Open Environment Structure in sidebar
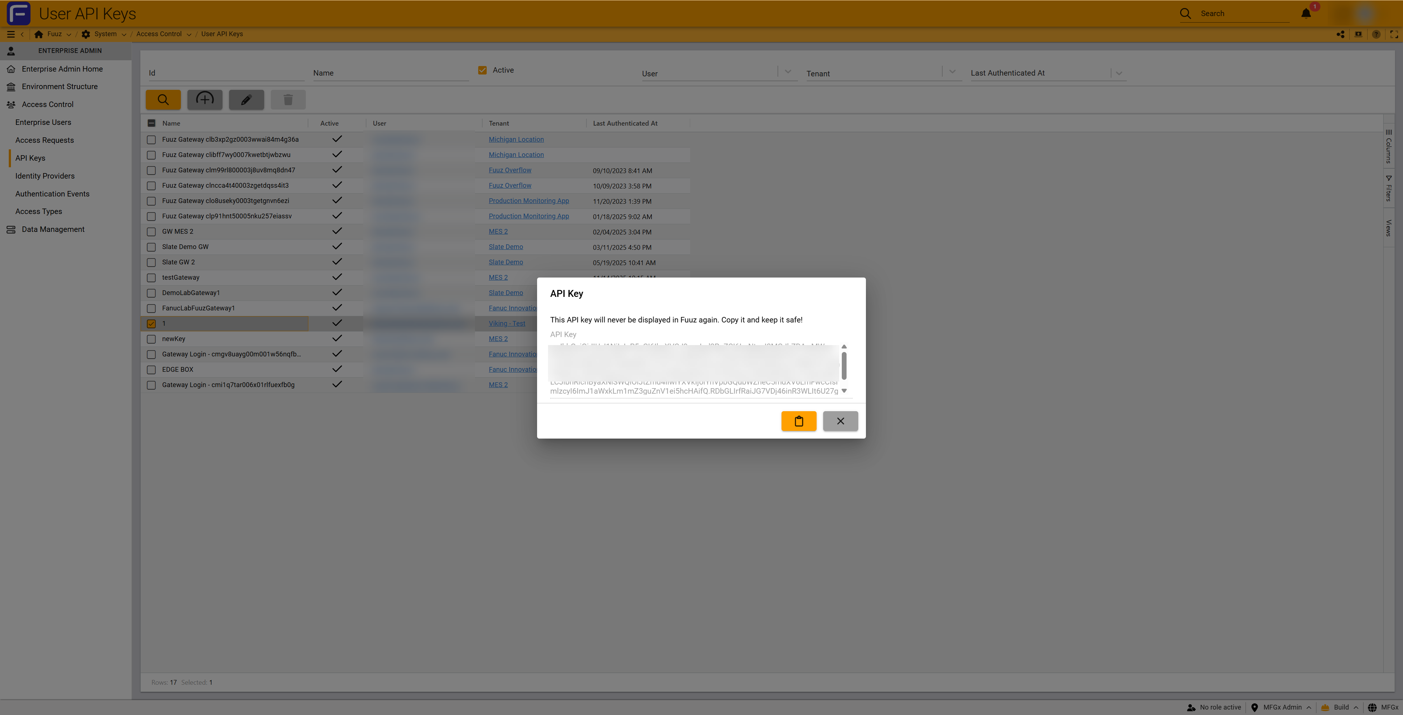The image size is (1403, 715). tap(59, 86)
